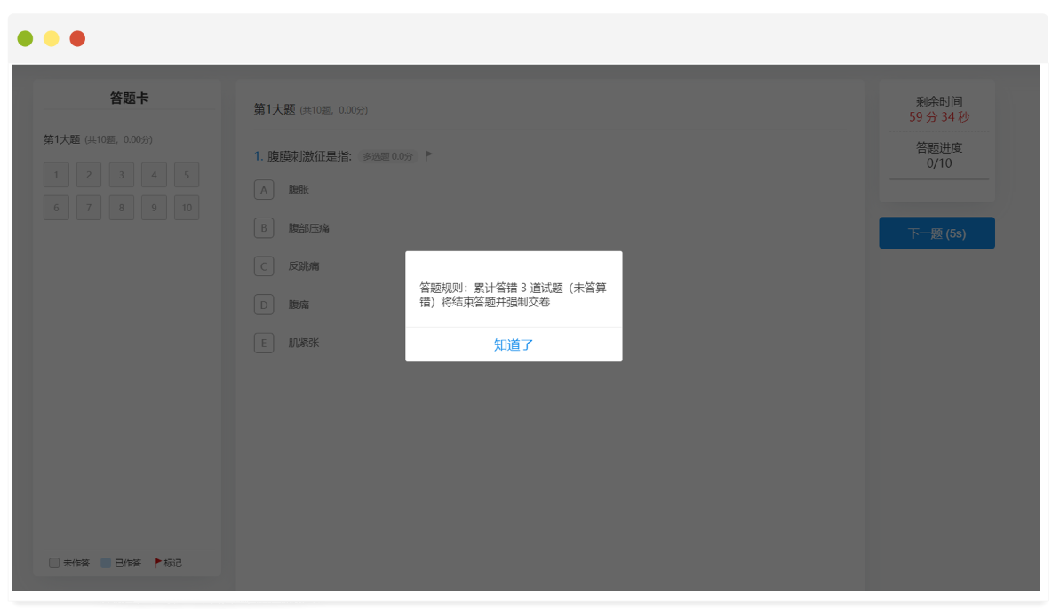Click the 下一题 next question button
Viewport: 1060px width, 609px height.
[936, 233]
